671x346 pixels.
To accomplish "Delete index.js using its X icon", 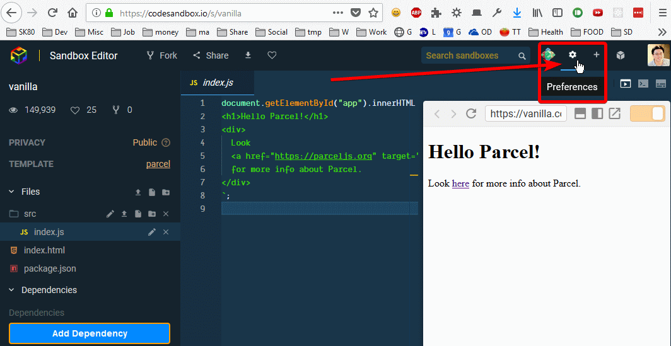I will [x=166, y=232].
